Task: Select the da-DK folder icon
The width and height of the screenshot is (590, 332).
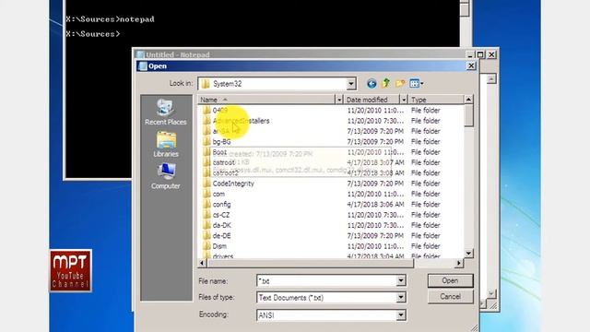Action: (x=206, y=225)
